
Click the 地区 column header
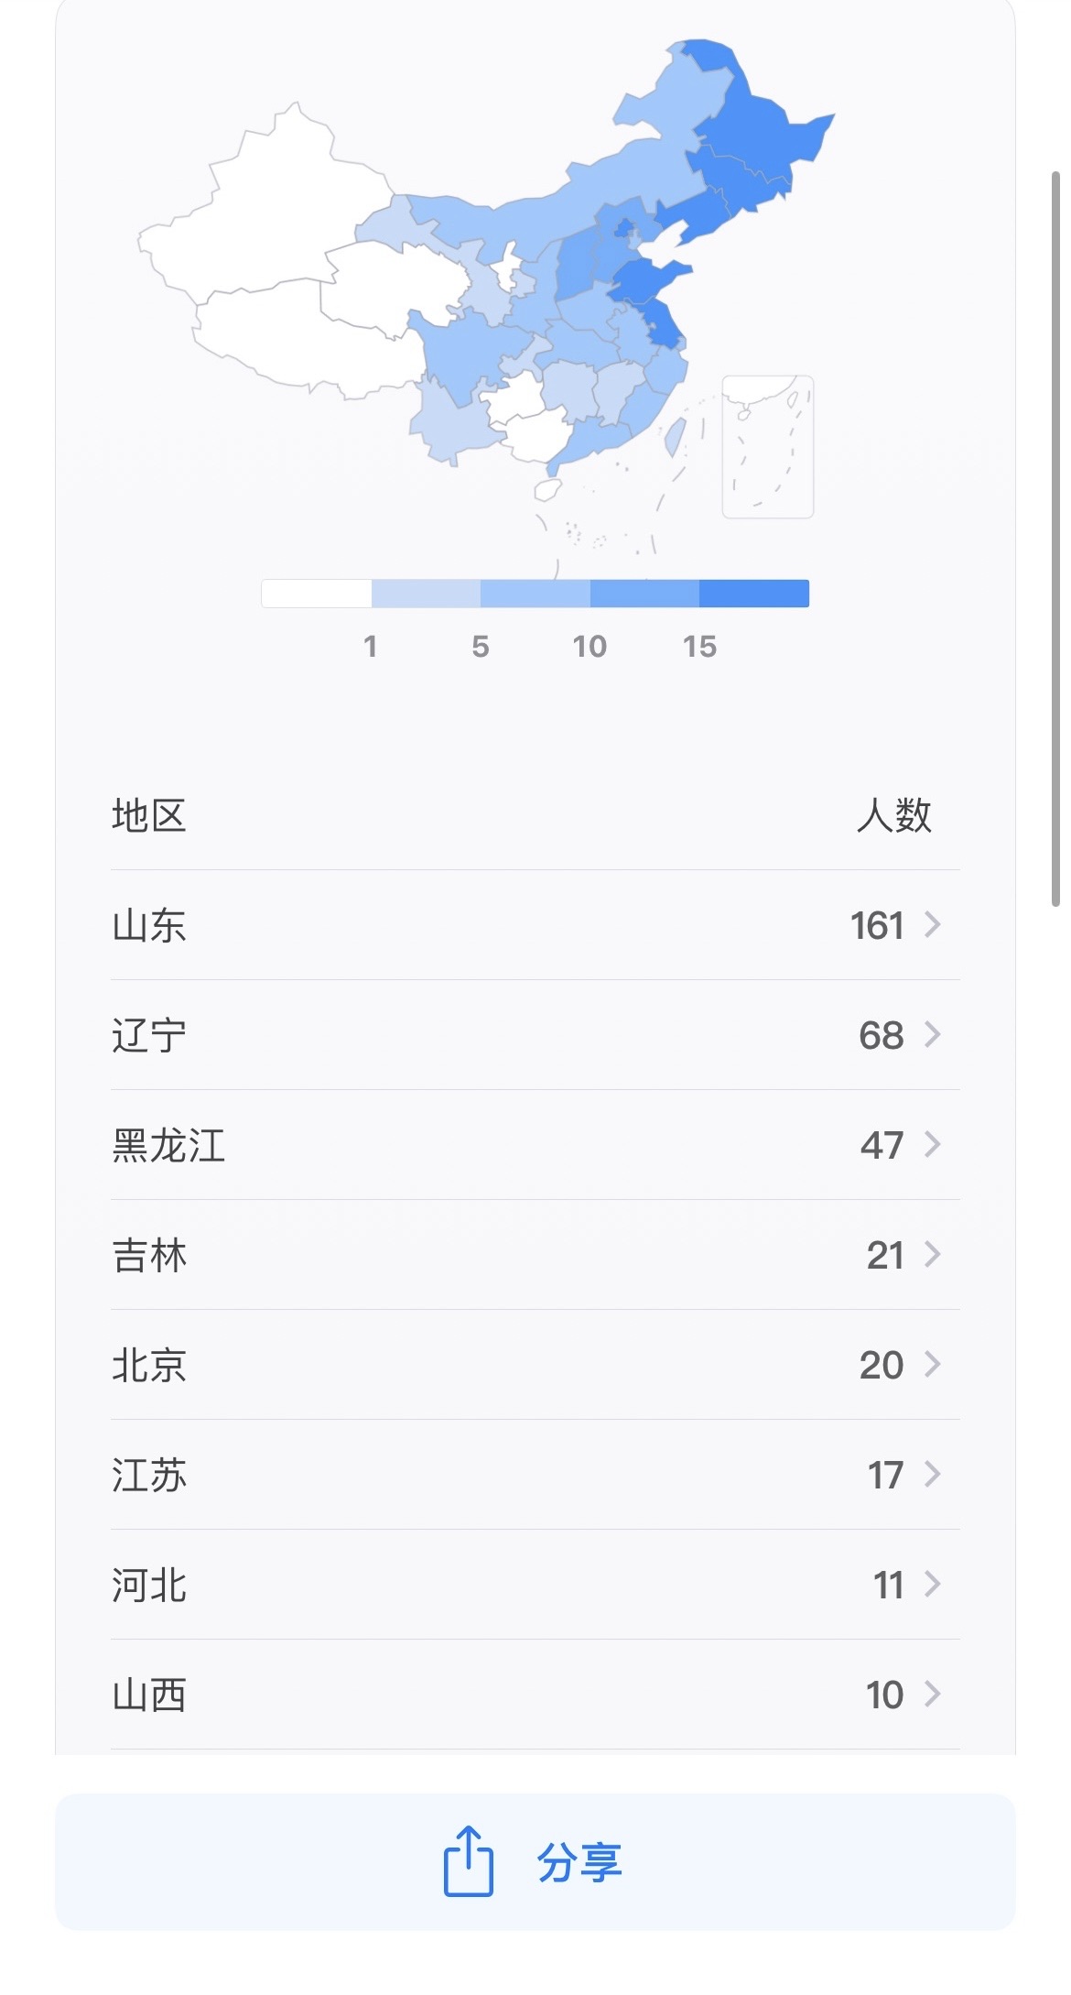pyautogui.click(x=149, y=815)
